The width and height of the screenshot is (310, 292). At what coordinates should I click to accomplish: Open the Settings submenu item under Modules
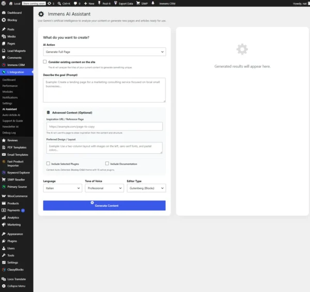[7, 103]
